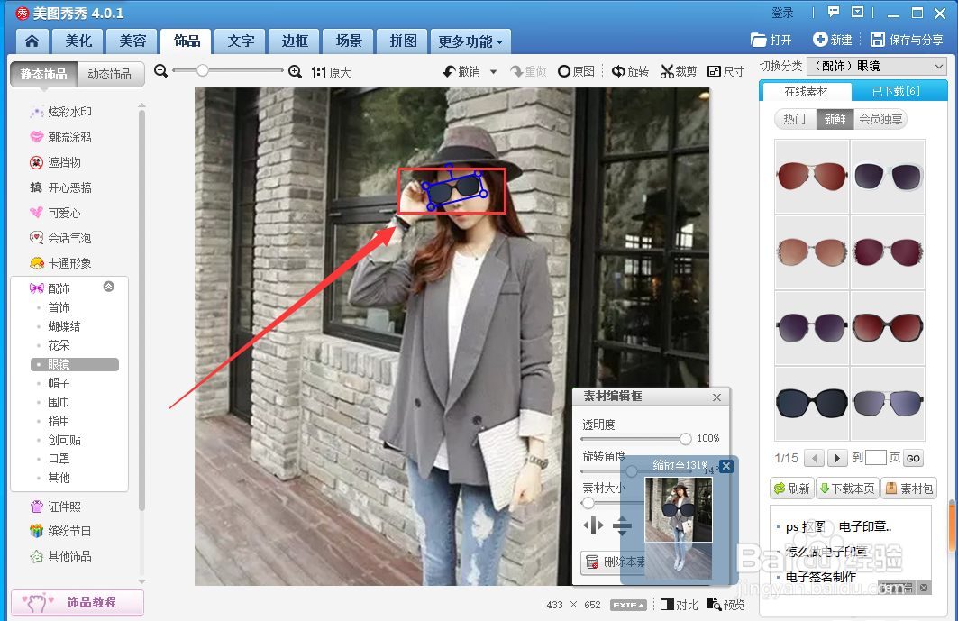The image size is (958, 621).
Task: Click the page number input field
Action: point(875,457)
